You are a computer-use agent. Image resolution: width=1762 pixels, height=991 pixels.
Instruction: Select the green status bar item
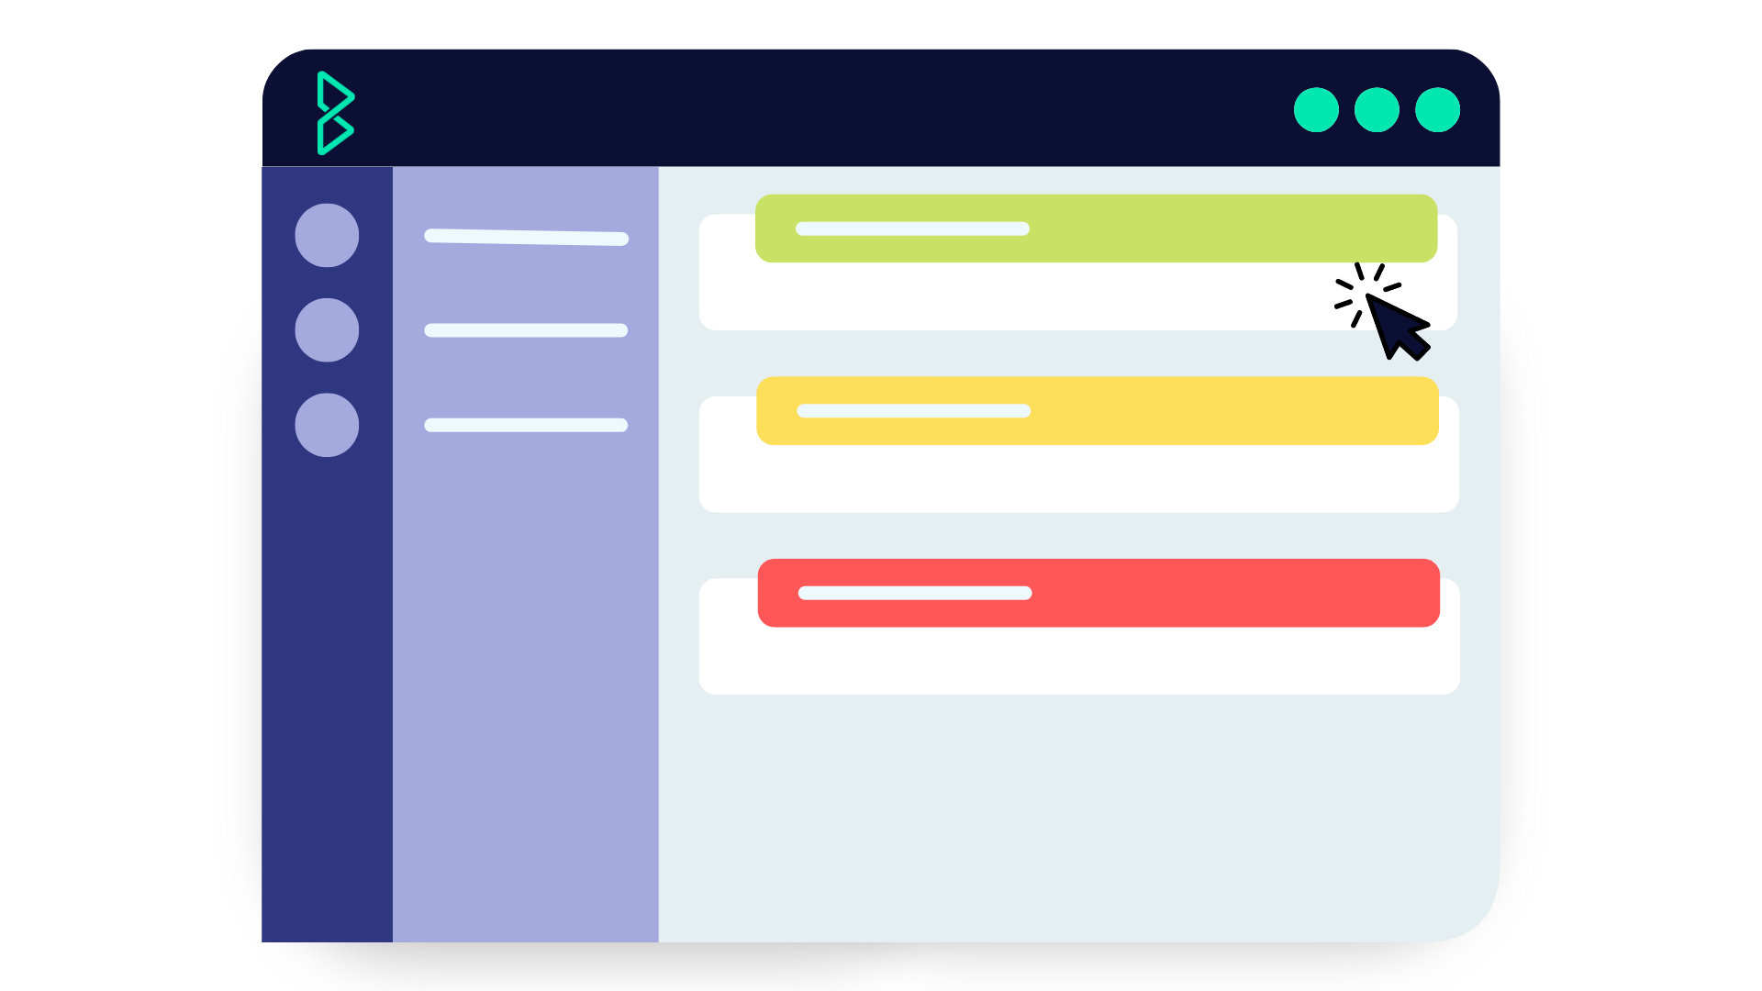coord(1095,228)
